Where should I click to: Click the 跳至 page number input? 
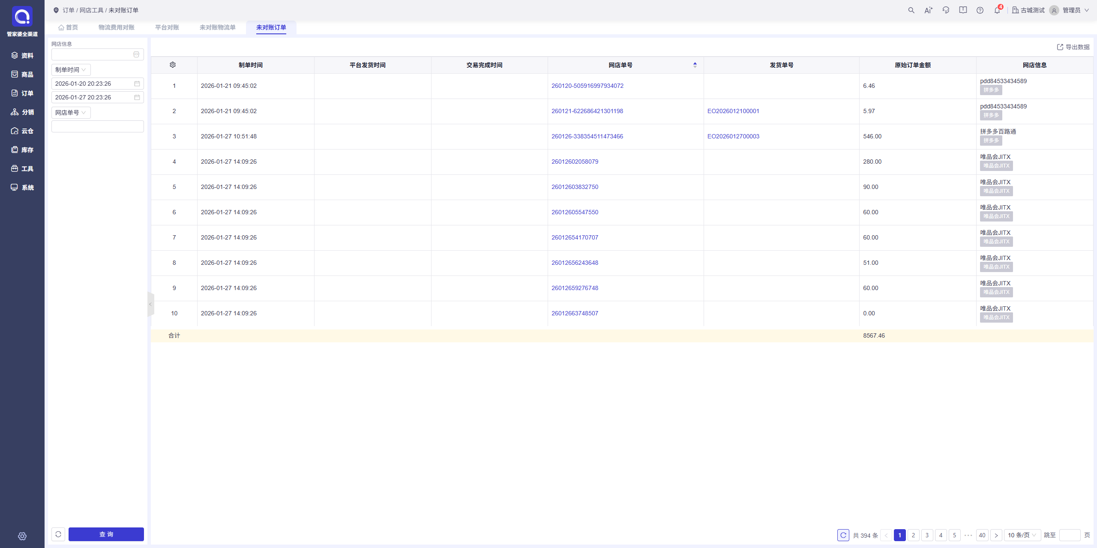tap(1070, 535)
